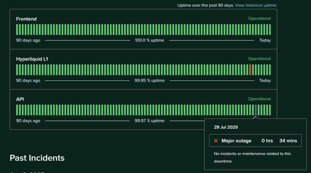Click the last green bar in API row
Viewport: 311px width, 173px height.
270,110
